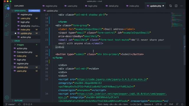This screenshot has height=106, width=189.
Task: Open the Search view in activity bar
Action: tap(7, 16)
